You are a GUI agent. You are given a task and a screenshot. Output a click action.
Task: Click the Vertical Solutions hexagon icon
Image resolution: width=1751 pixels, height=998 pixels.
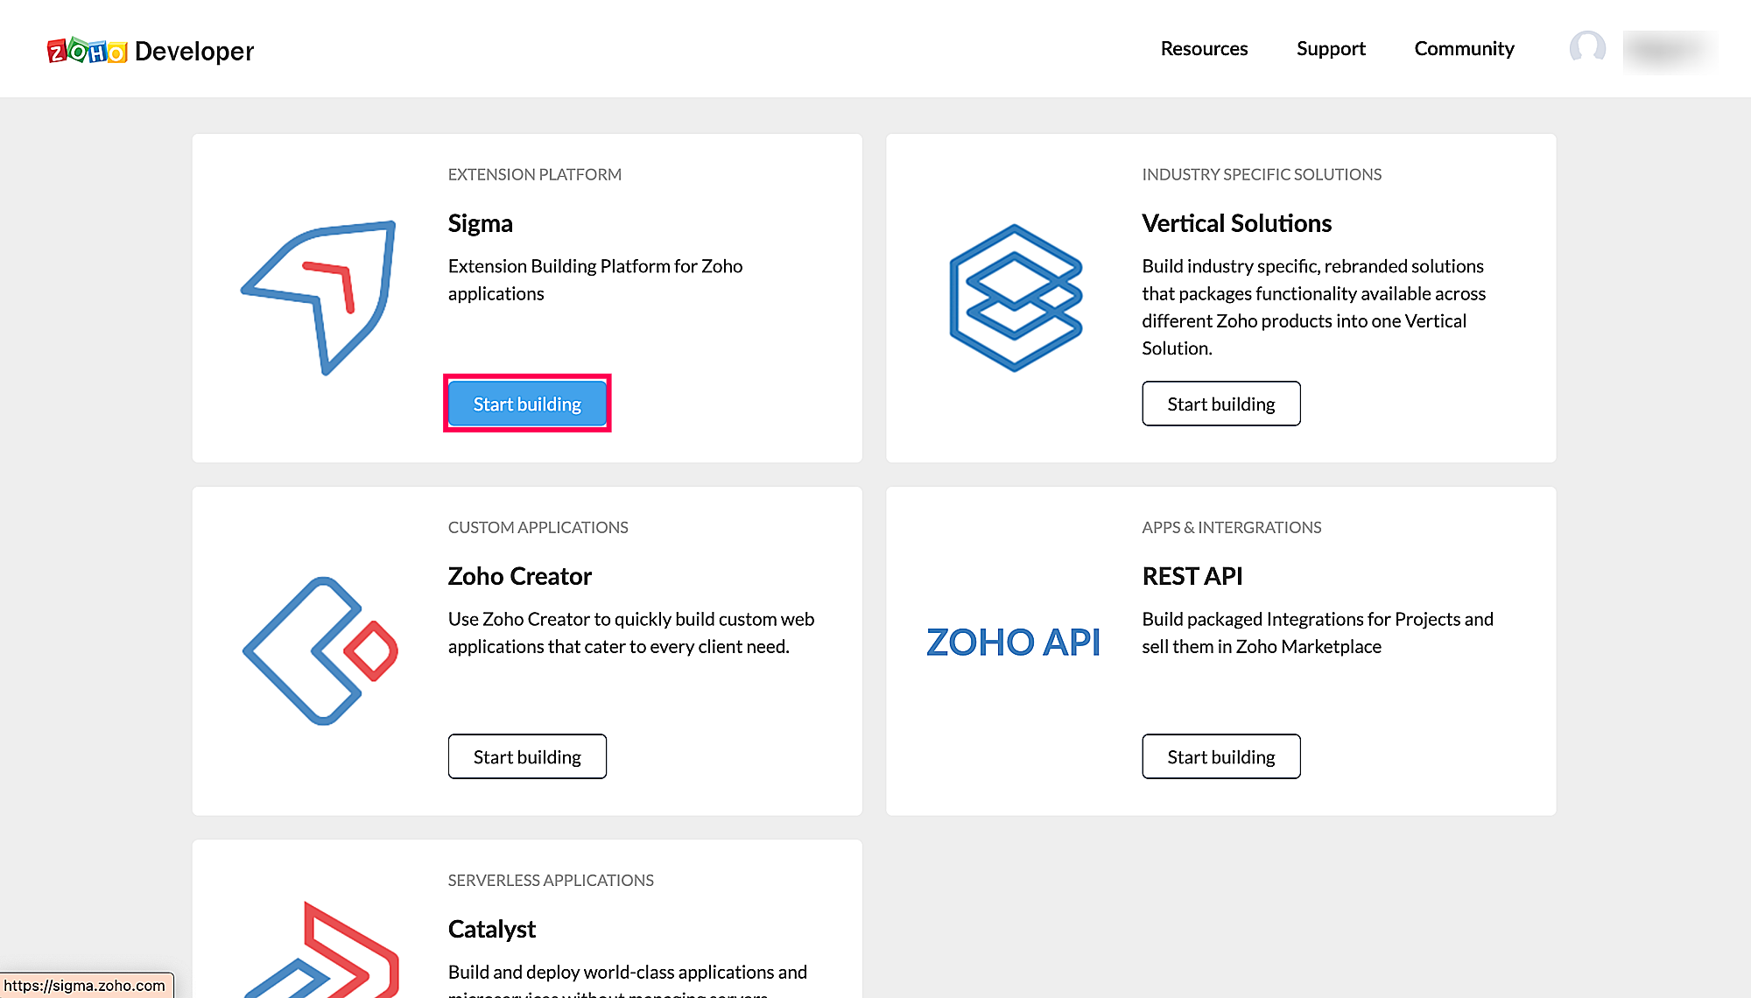coord(1016,298)
